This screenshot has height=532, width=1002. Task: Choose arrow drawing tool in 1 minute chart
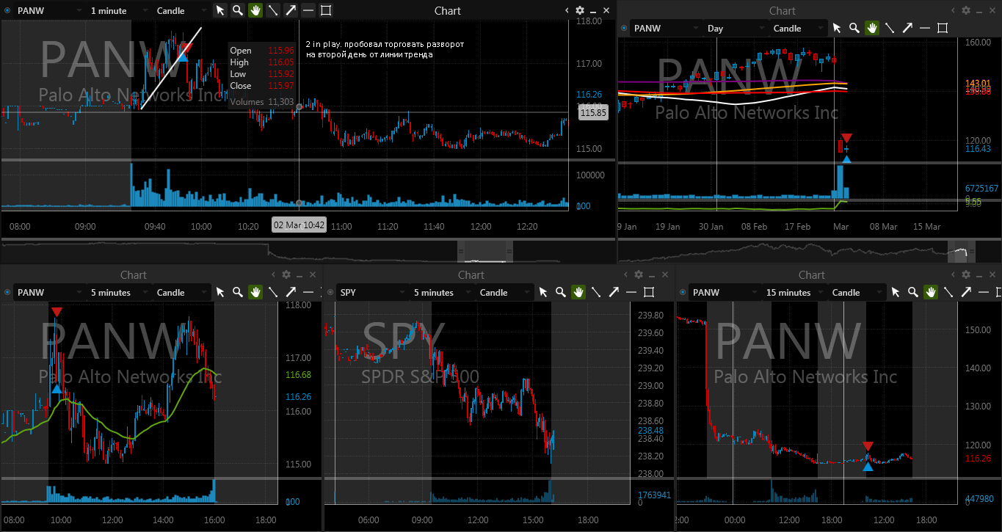(291, 10)
